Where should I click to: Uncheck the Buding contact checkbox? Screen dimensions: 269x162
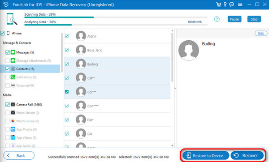click(x=67, y=64)
